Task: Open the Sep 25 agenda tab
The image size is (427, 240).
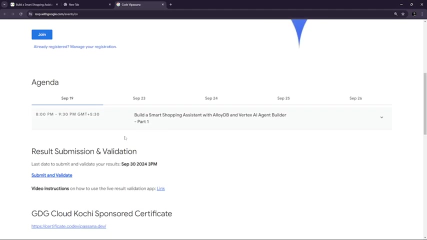Action: pyautogui.click(x=283, y=98)
